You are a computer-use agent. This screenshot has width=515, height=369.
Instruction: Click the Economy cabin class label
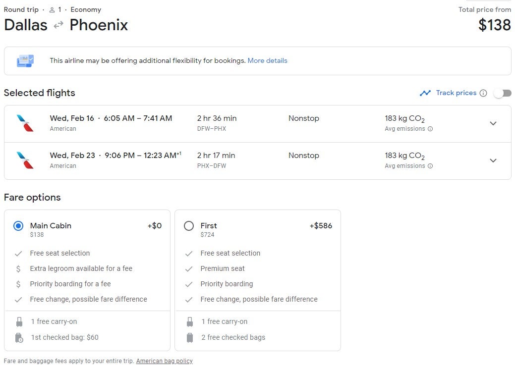(x=85, y=9)
